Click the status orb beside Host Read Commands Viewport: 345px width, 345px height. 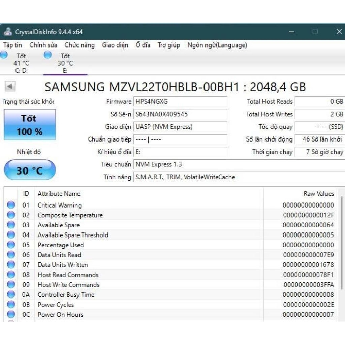coord(11,275)
